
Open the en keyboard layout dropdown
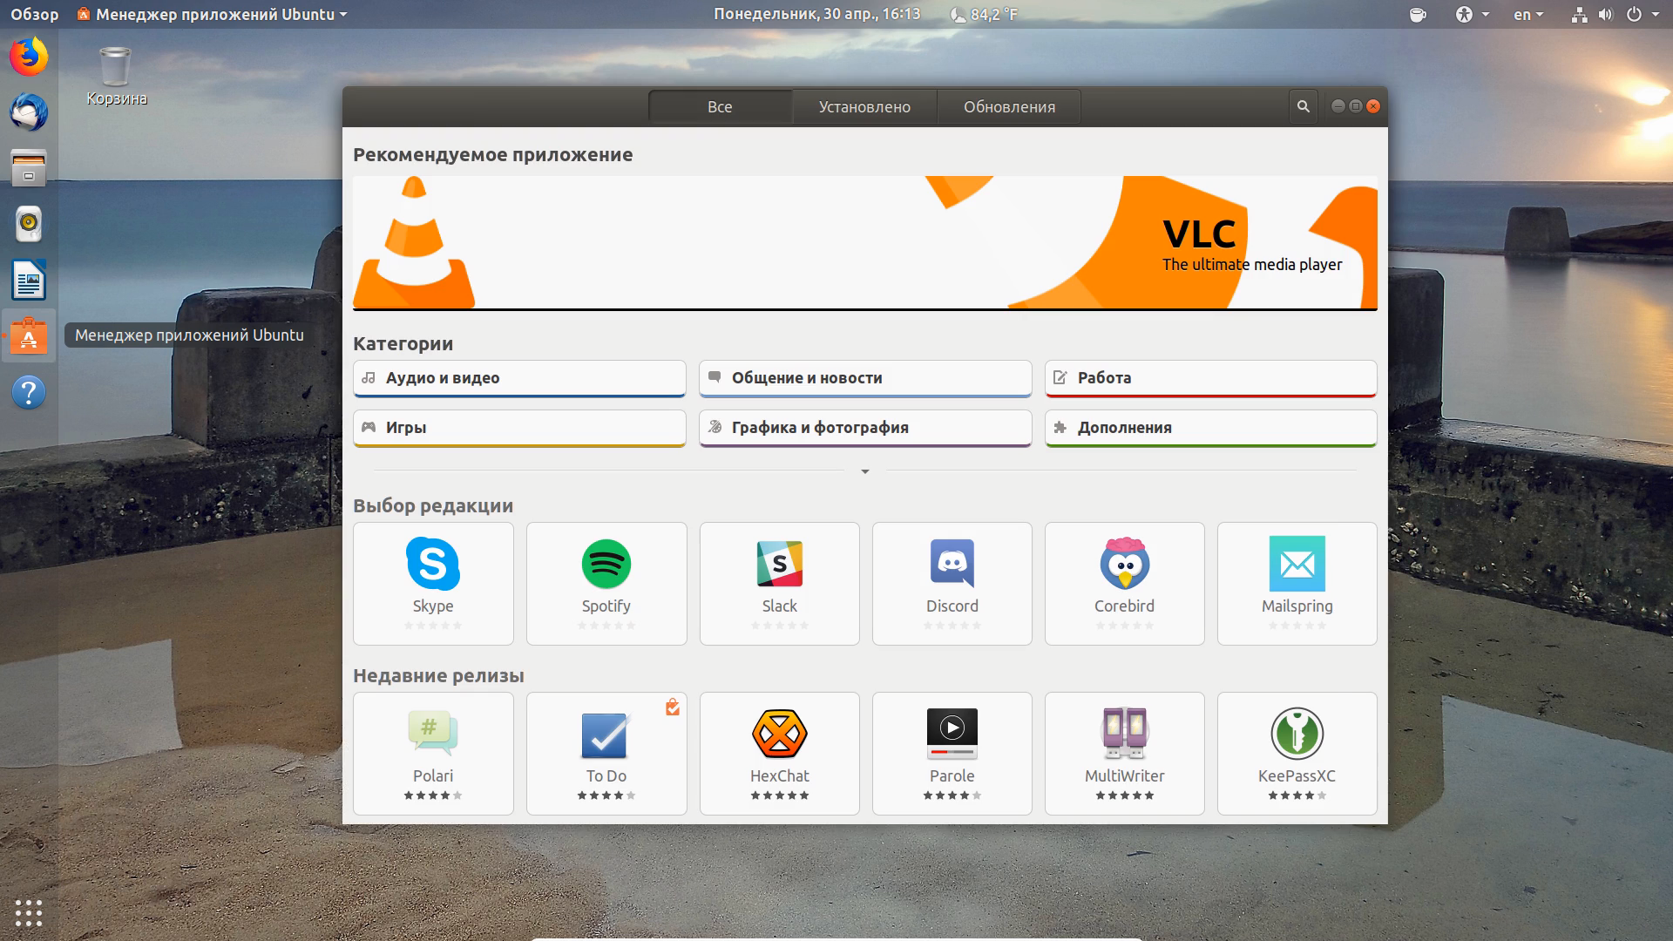click(x=1528, y=14)
